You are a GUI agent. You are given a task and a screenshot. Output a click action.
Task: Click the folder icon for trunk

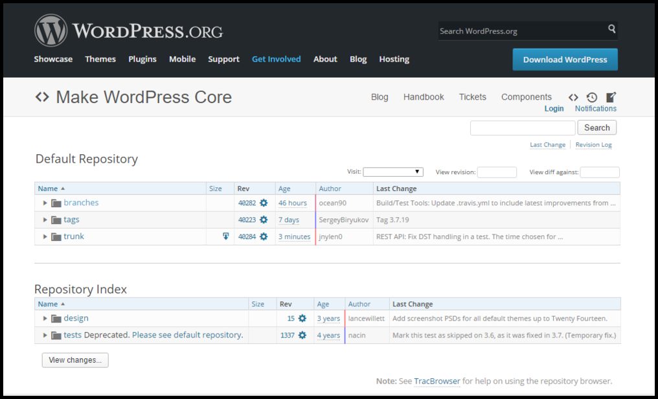pos(56,236)
